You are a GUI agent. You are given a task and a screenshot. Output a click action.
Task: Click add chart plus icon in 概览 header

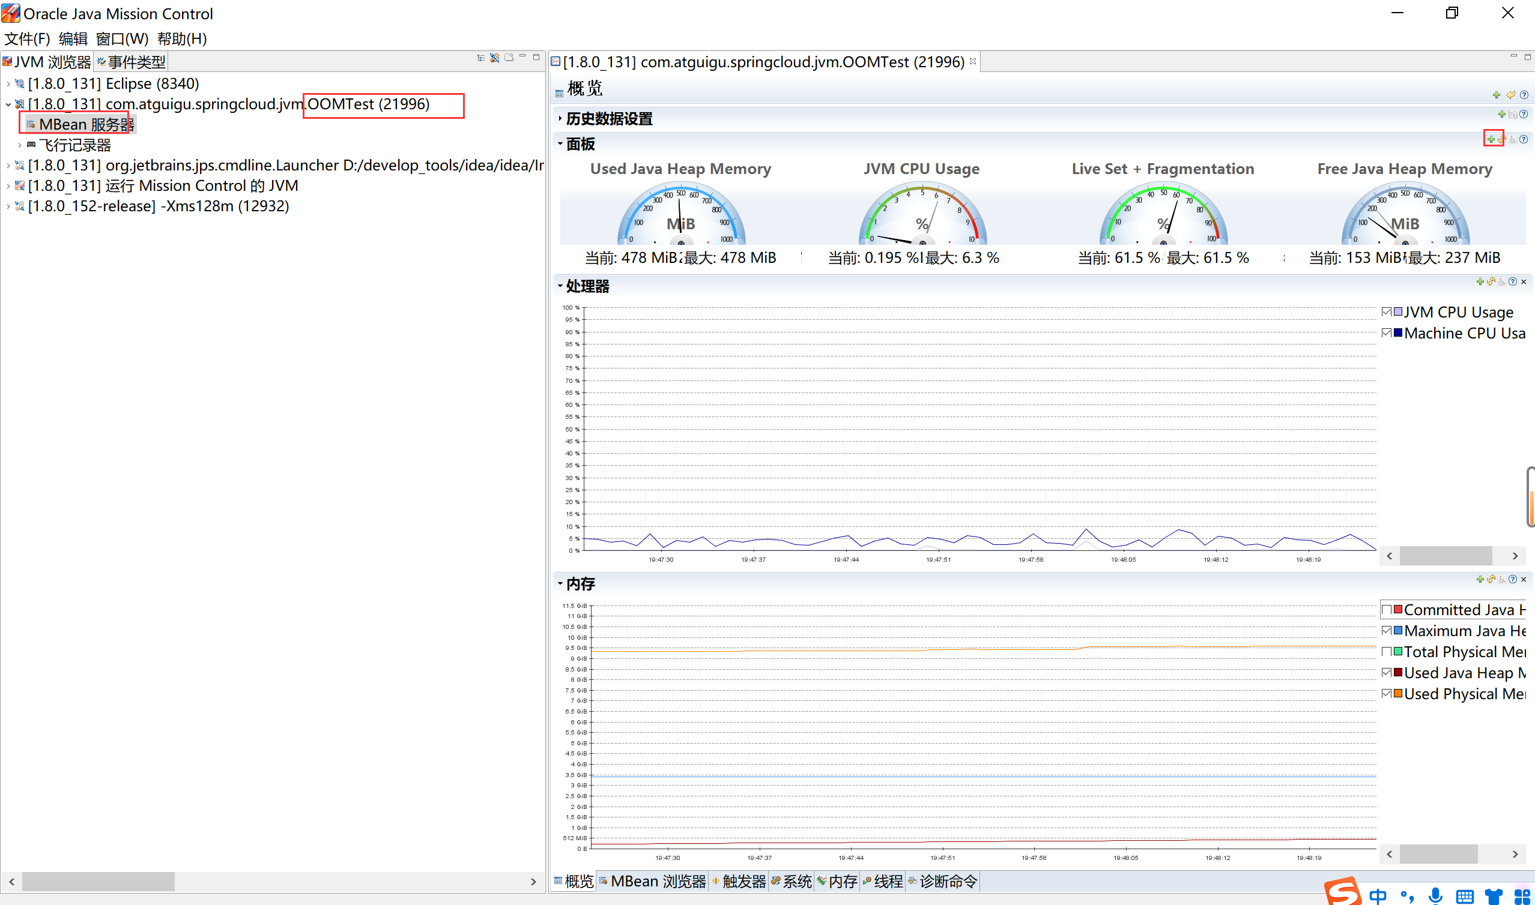pyautogui.click(x=1497, y=95)
